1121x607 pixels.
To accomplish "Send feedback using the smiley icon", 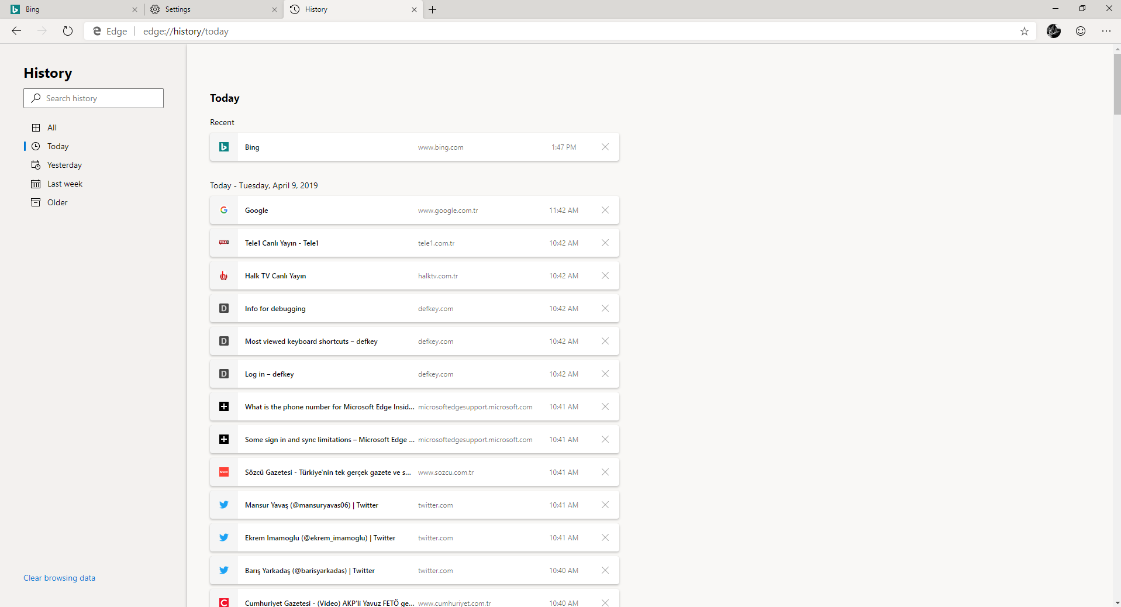I will [1081, 31].
